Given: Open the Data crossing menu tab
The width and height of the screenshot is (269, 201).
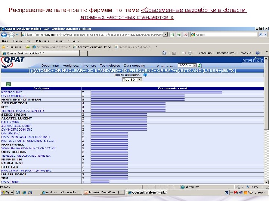Looking at the screenshot, I should click(x=134, y=66).
